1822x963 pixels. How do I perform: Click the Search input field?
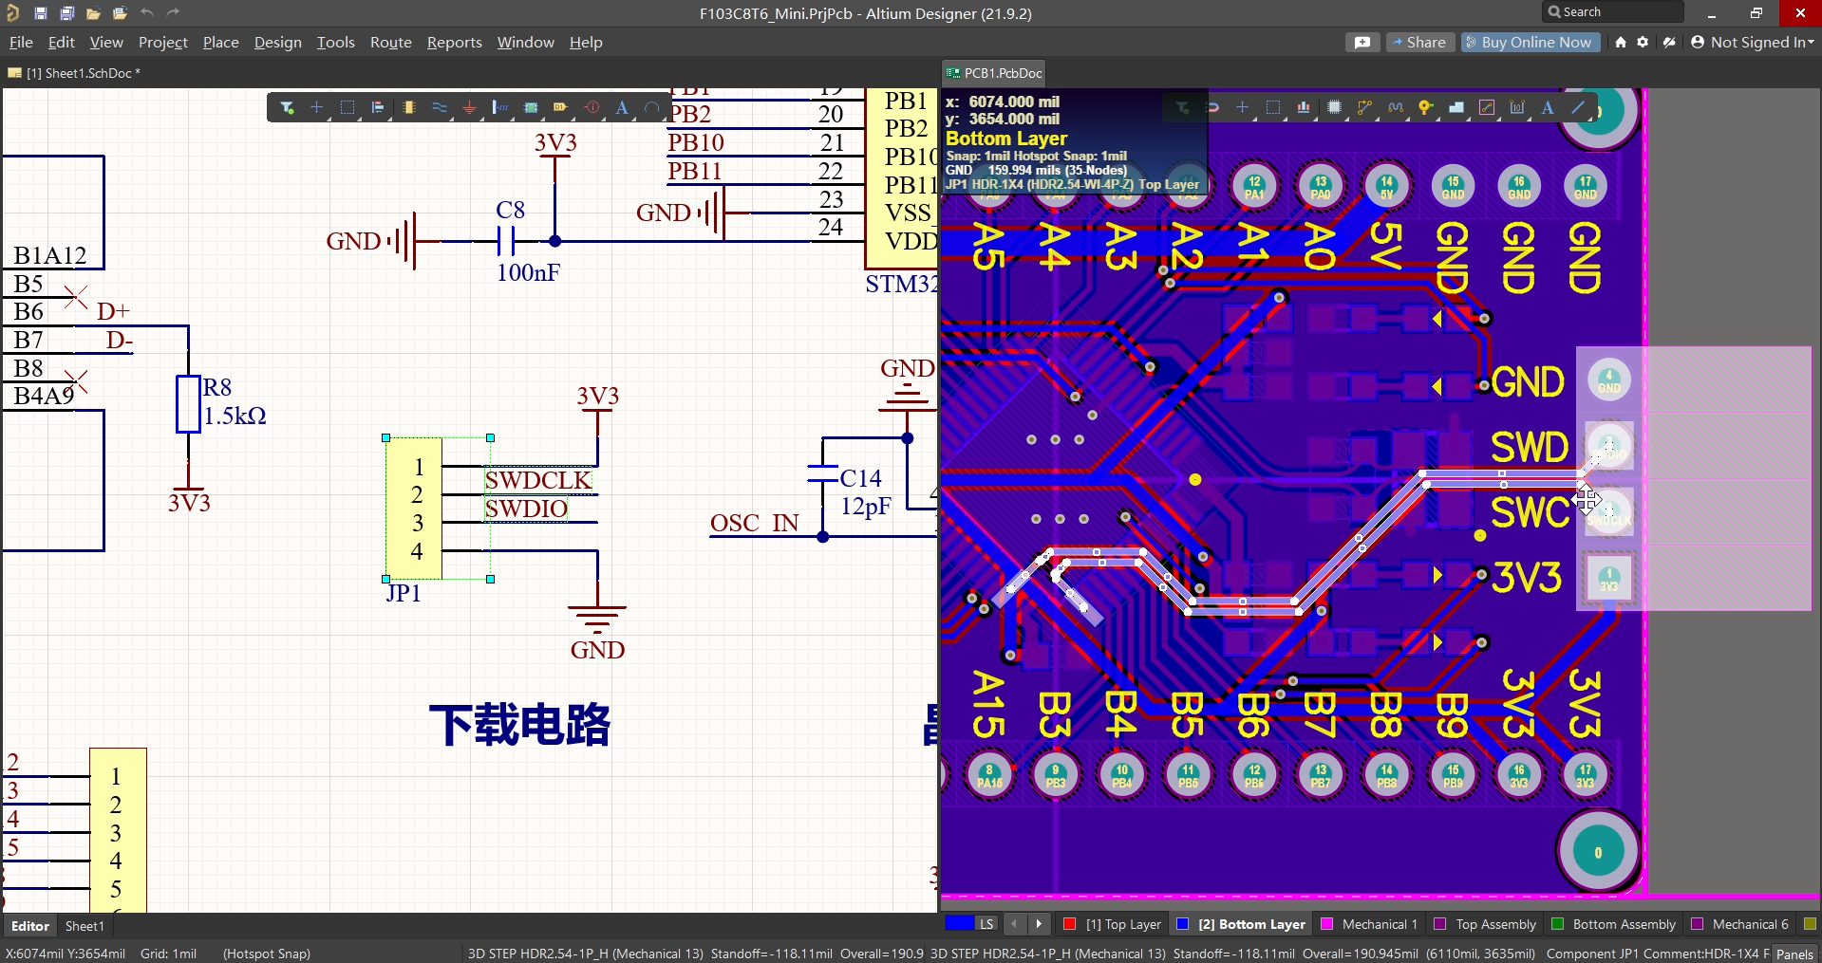pyautogui.click(x=1612, y=12)
